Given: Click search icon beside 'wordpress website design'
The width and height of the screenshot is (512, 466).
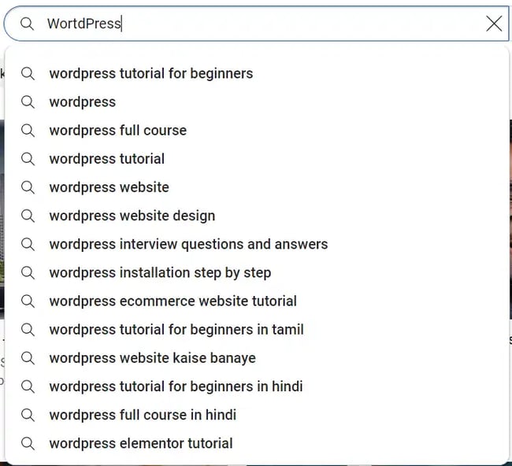Looking at the screenshot, I should (28, 216).
